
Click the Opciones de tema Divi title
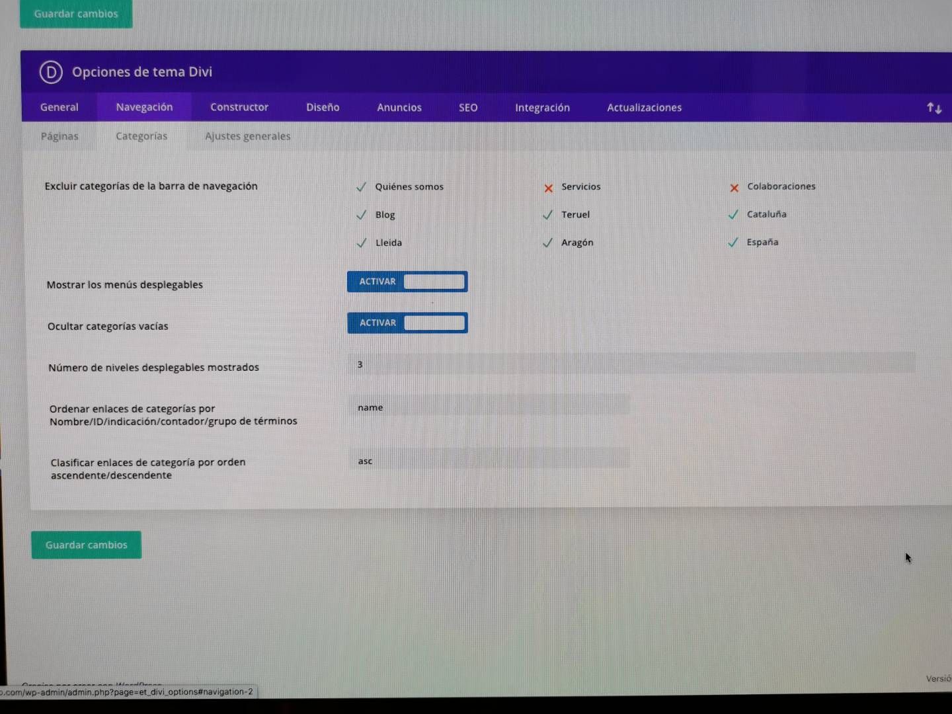pos(142,72)
